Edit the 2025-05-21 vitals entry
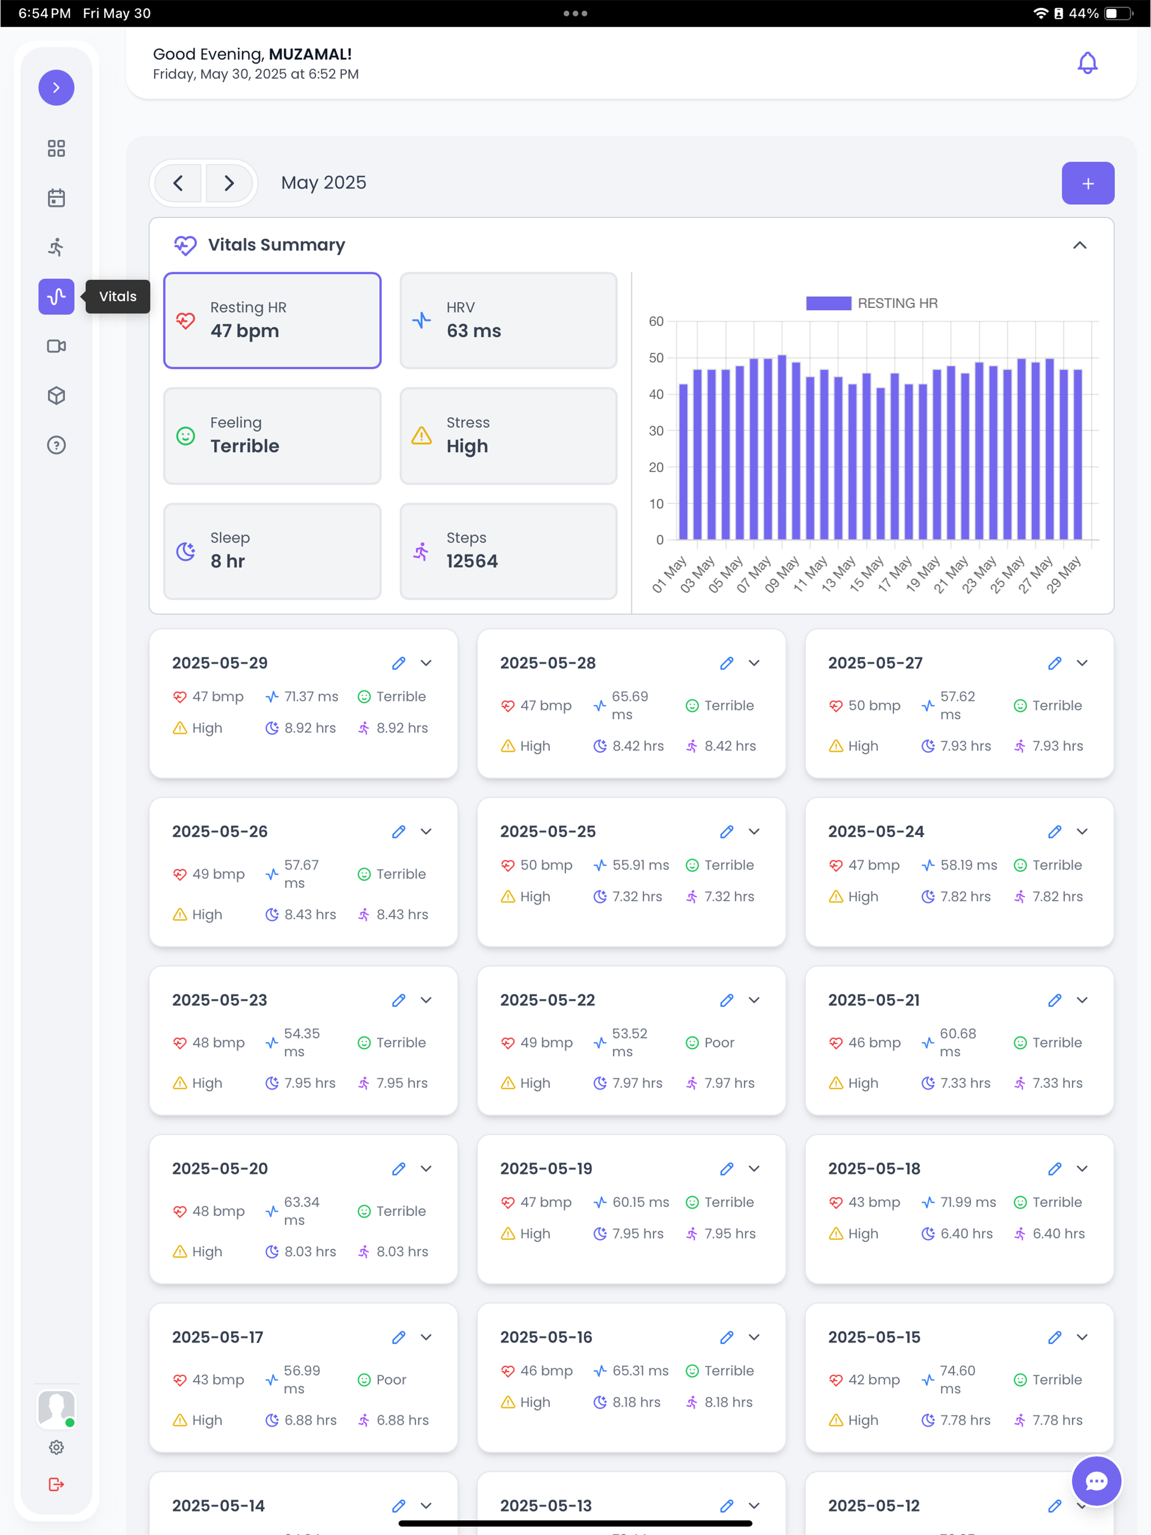 (1055, 1000)
